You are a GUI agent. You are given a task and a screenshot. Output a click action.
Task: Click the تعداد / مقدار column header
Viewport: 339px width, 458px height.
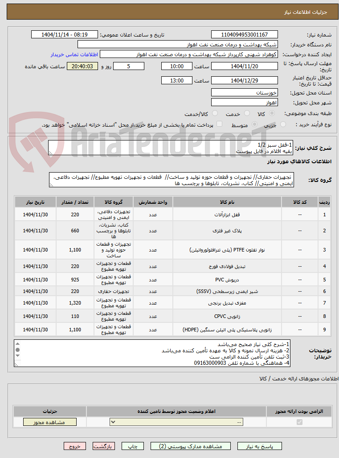click(75, 202)
